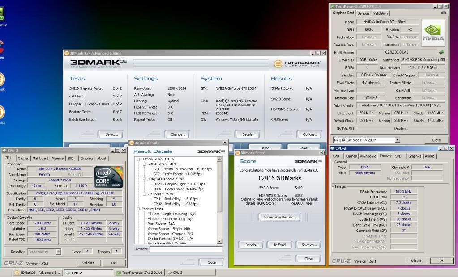Screen dimensions: 458x277
Task: Click Close at the bottom of GPU-Z
Action: (x=436, y=140)
